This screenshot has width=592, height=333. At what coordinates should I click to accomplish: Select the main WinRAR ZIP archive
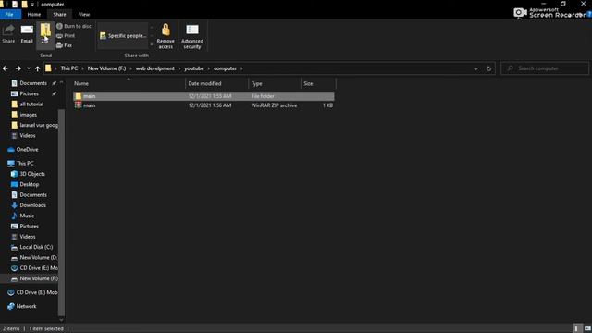[203, 105]
